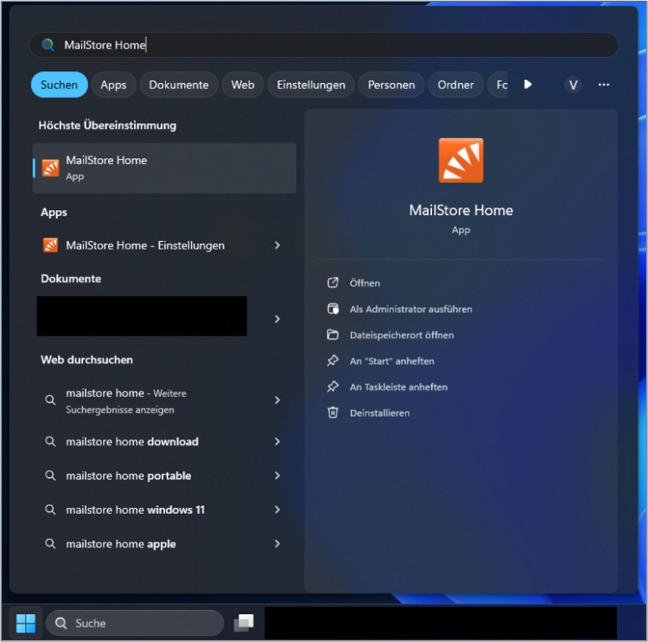This screenshot has width=648, height=642.
Task: Click the uninstall trash icon
Action: (x=333, y=413)
